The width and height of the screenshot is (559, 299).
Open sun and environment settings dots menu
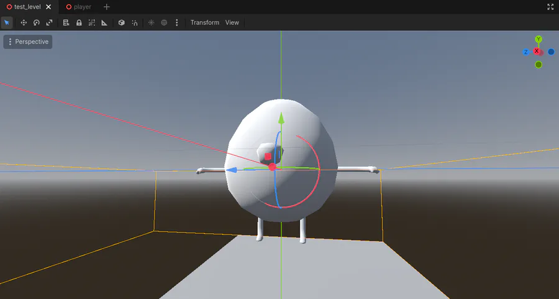tap(177, 22)
